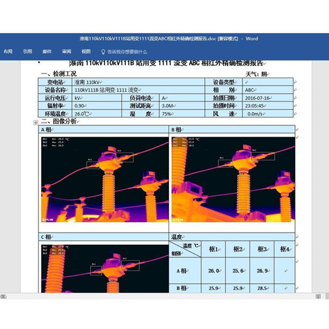Click the C相 image header cell
The image size is (329, 329).
pyautogui.click(x=104, y=237)
